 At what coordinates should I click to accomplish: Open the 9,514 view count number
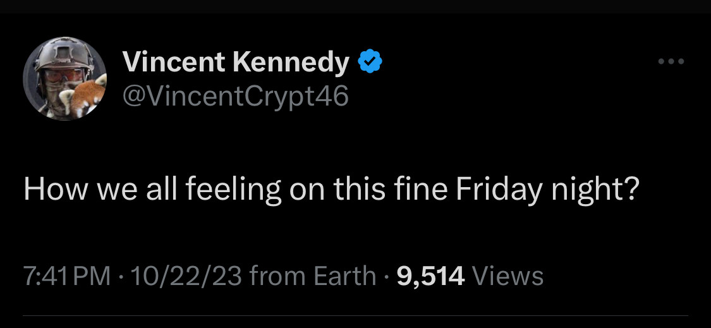pyautogui.click(x=430, y=276)
